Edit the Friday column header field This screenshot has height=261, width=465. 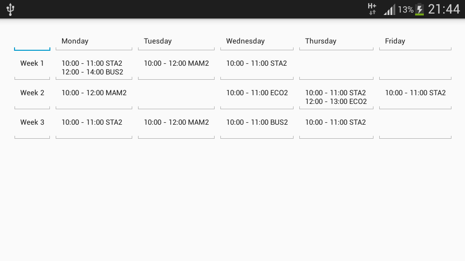click(415, 42)
